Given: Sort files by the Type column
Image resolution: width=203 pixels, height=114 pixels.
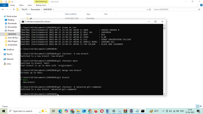Looking at the screenshot, I should (88, 14).
